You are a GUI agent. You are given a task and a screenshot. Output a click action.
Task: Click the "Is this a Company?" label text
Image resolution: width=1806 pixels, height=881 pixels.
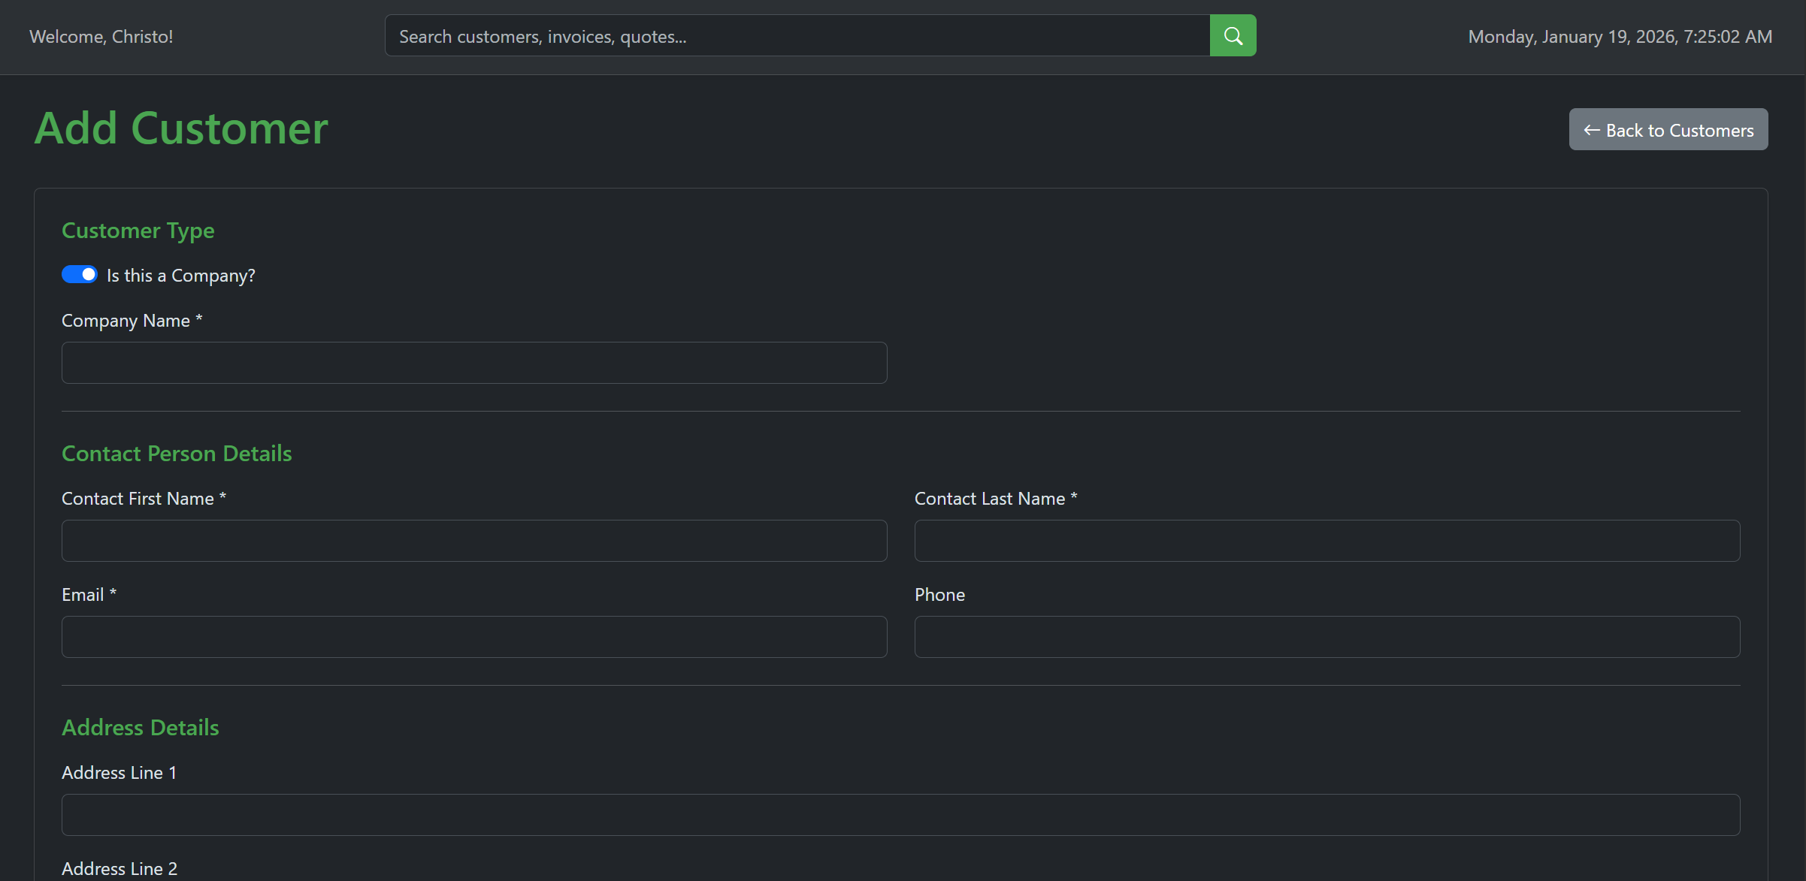pyautogui.click(x=181, y=276)
